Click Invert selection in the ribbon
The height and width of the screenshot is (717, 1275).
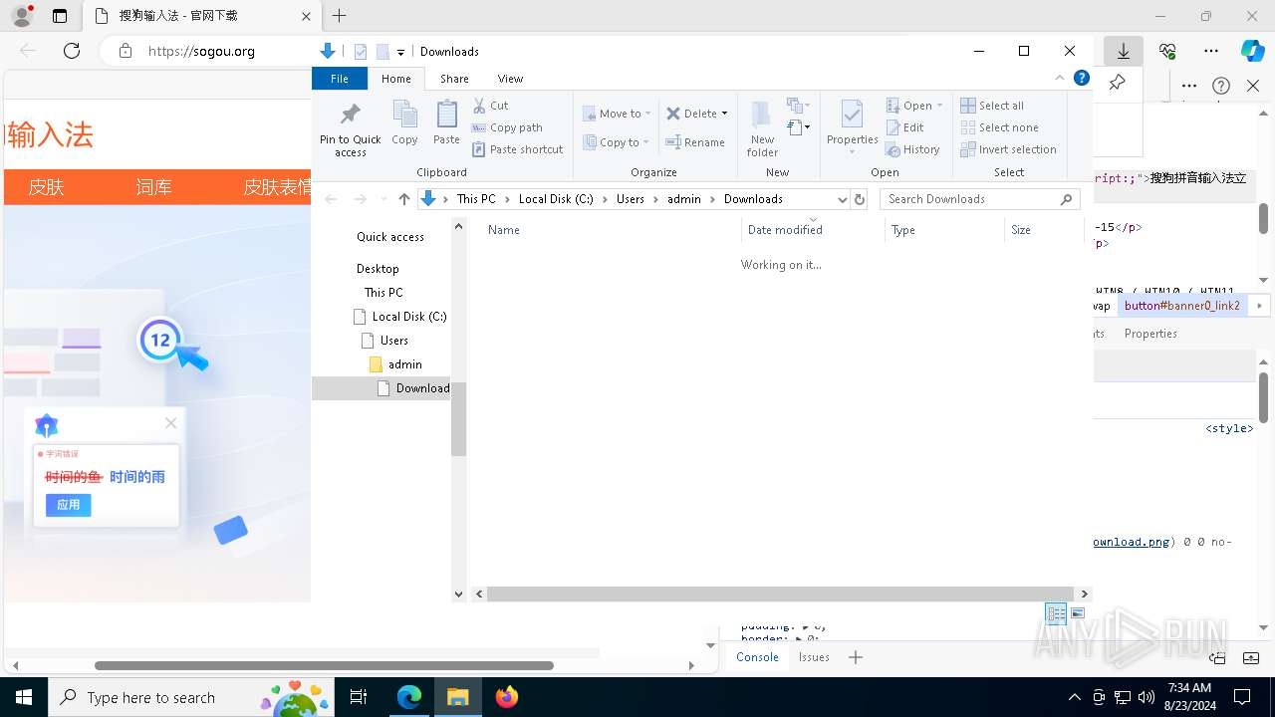(1009, 149)
